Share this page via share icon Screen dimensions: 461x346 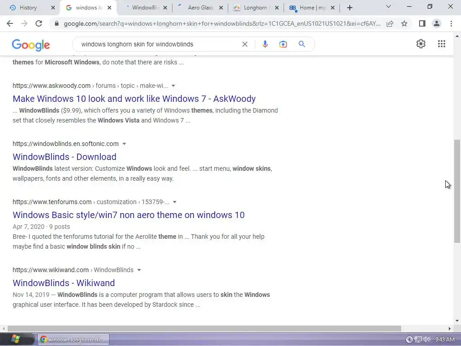(x=390, y=23)
